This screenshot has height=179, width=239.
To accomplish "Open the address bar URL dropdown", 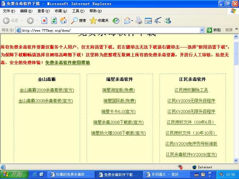I will click(202, 30).
